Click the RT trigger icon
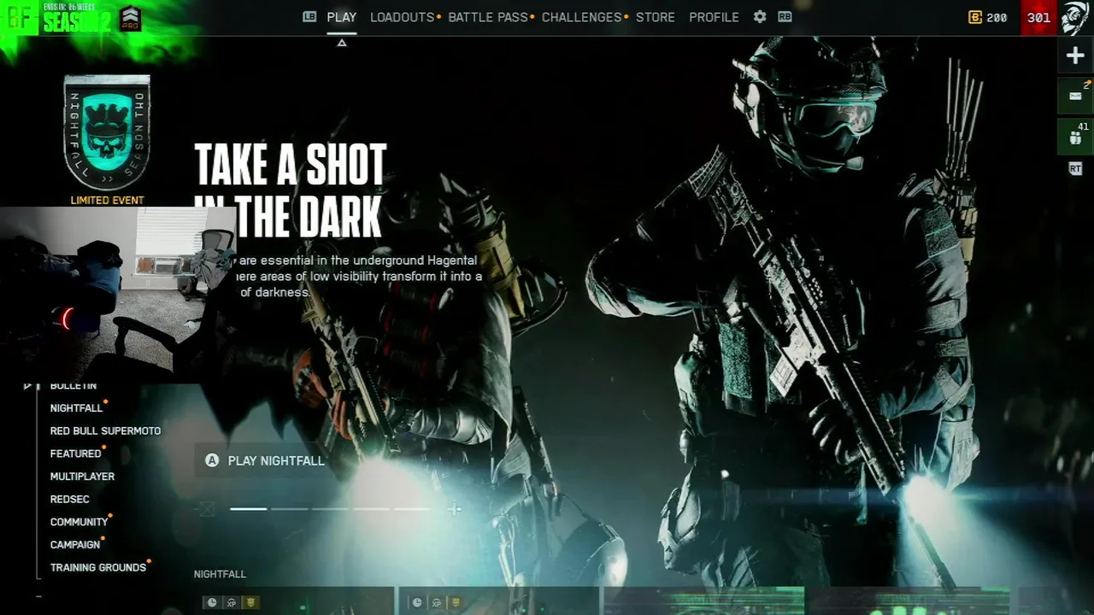Viewport: 1094px width, 615px height. 1075,169
